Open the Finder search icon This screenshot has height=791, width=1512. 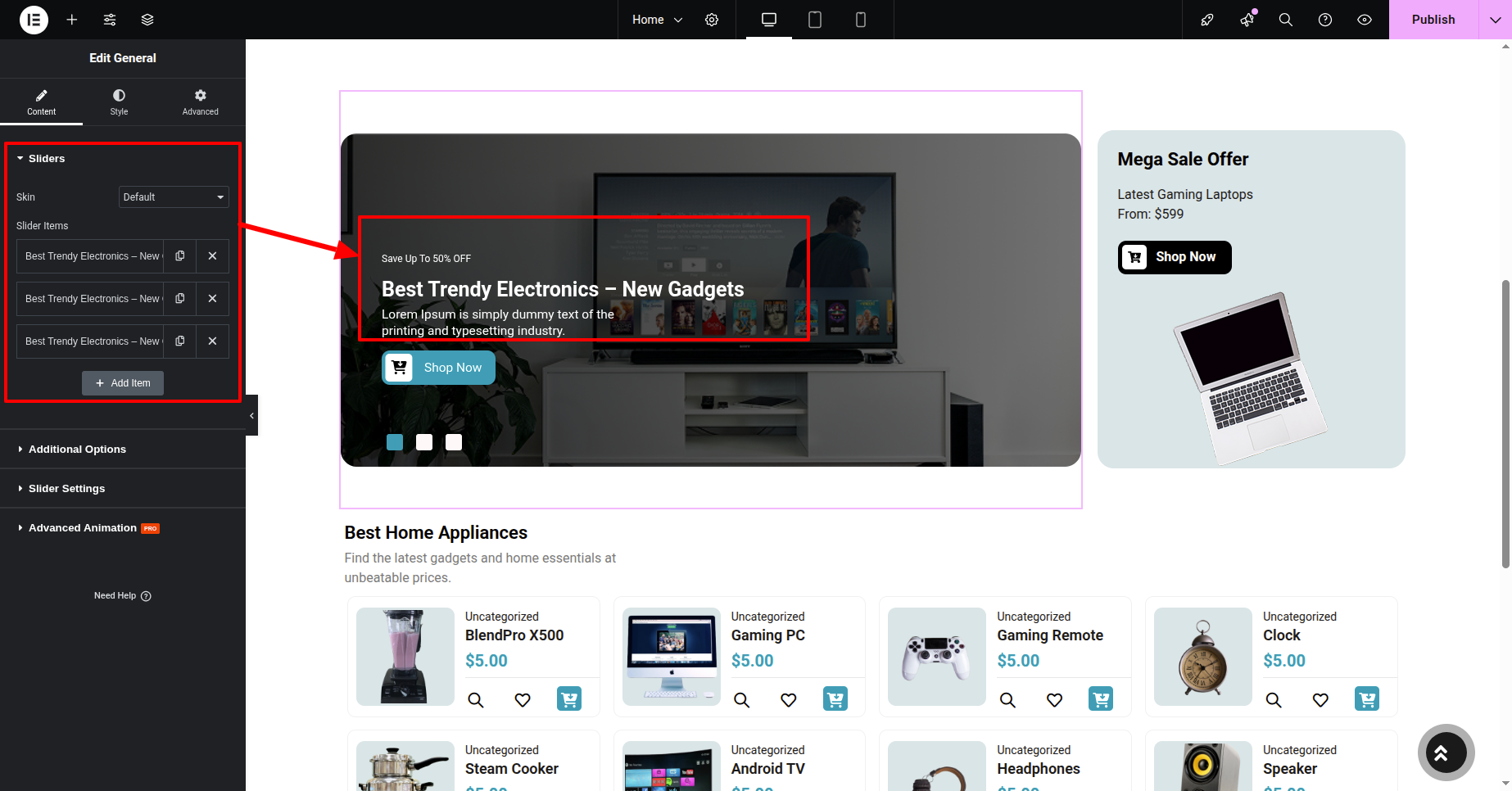(1286, 20)
